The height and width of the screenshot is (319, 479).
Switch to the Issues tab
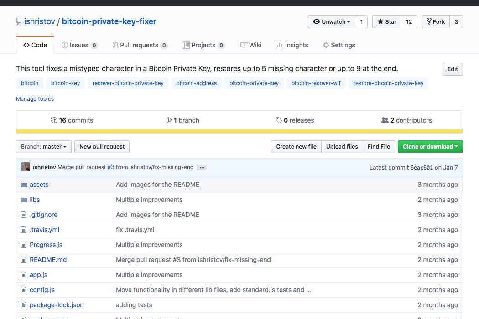[x=79, y=45]
